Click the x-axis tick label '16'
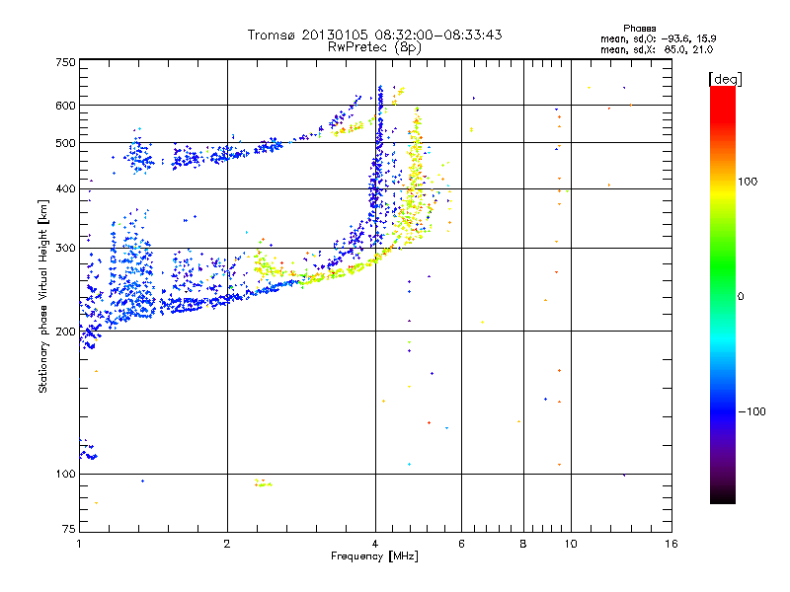The height and width of the screenshot is (592, 790). tap(671, 544)
